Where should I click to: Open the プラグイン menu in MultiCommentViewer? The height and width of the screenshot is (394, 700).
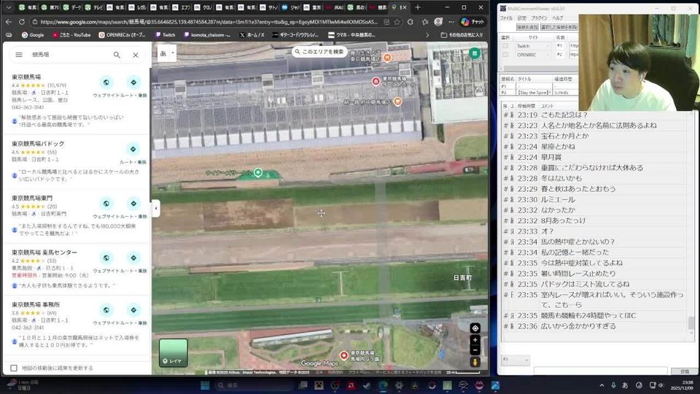(x=539, y=18)
